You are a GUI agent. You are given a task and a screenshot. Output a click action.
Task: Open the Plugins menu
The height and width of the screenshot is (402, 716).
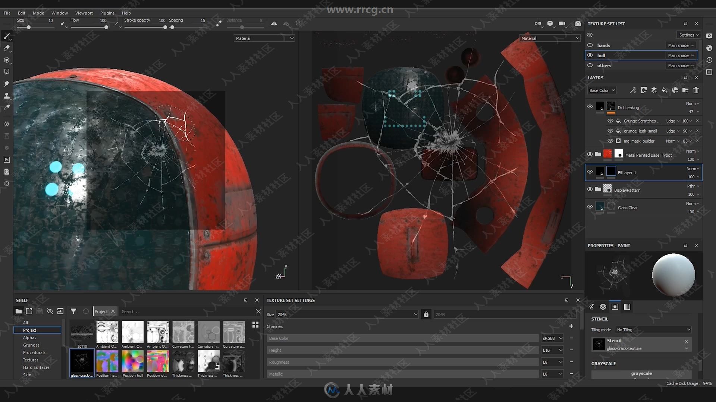point(107,13)
